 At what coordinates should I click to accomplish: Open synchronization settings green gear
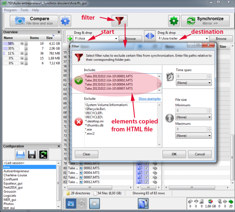pyautogui.click(x=174, y=21)
